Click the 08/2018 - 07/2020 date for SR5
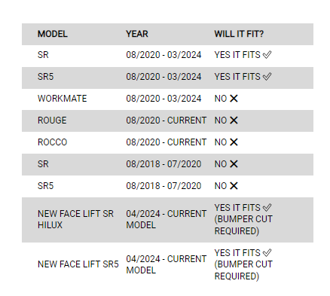The width and height of the screenshot is (330, 296). click(163, 186)
